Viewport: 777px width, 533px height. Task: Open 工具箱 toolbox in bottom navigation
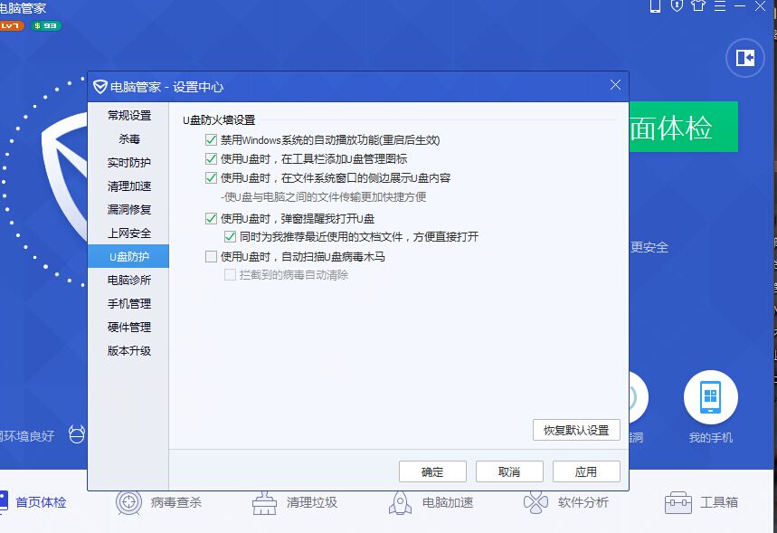701,502
